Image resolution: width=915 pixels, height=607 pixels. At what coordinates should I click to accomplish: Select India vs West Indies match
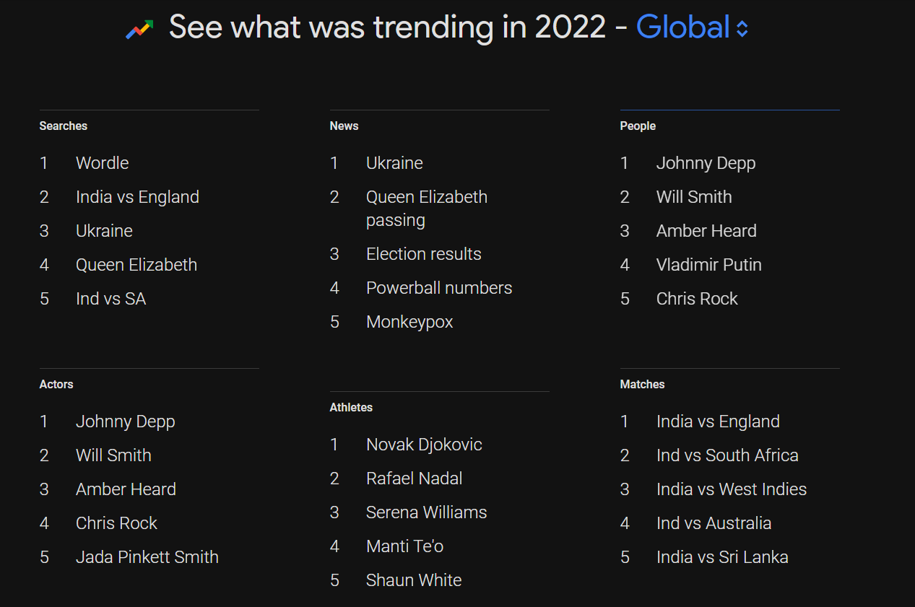(731, 489)
